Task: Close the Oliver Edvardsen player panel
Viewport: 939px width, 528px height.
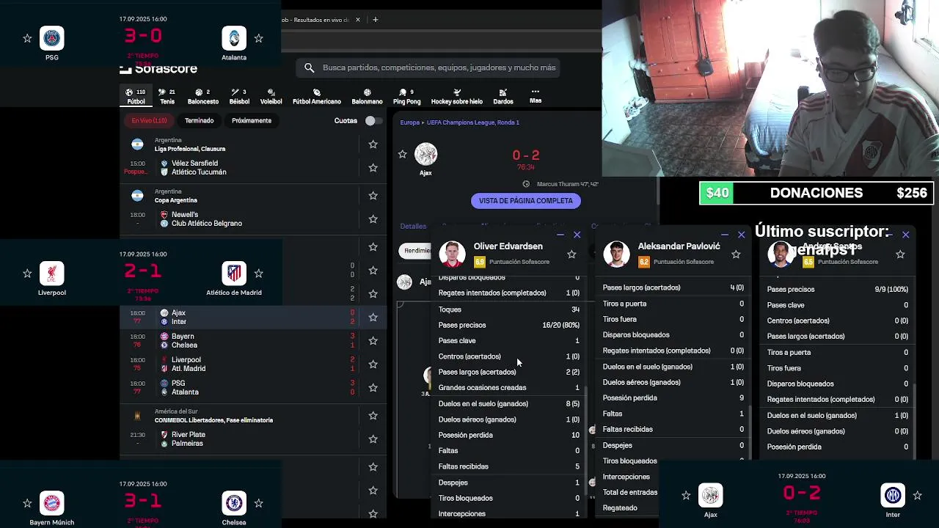Action: (x=577, y=235)
